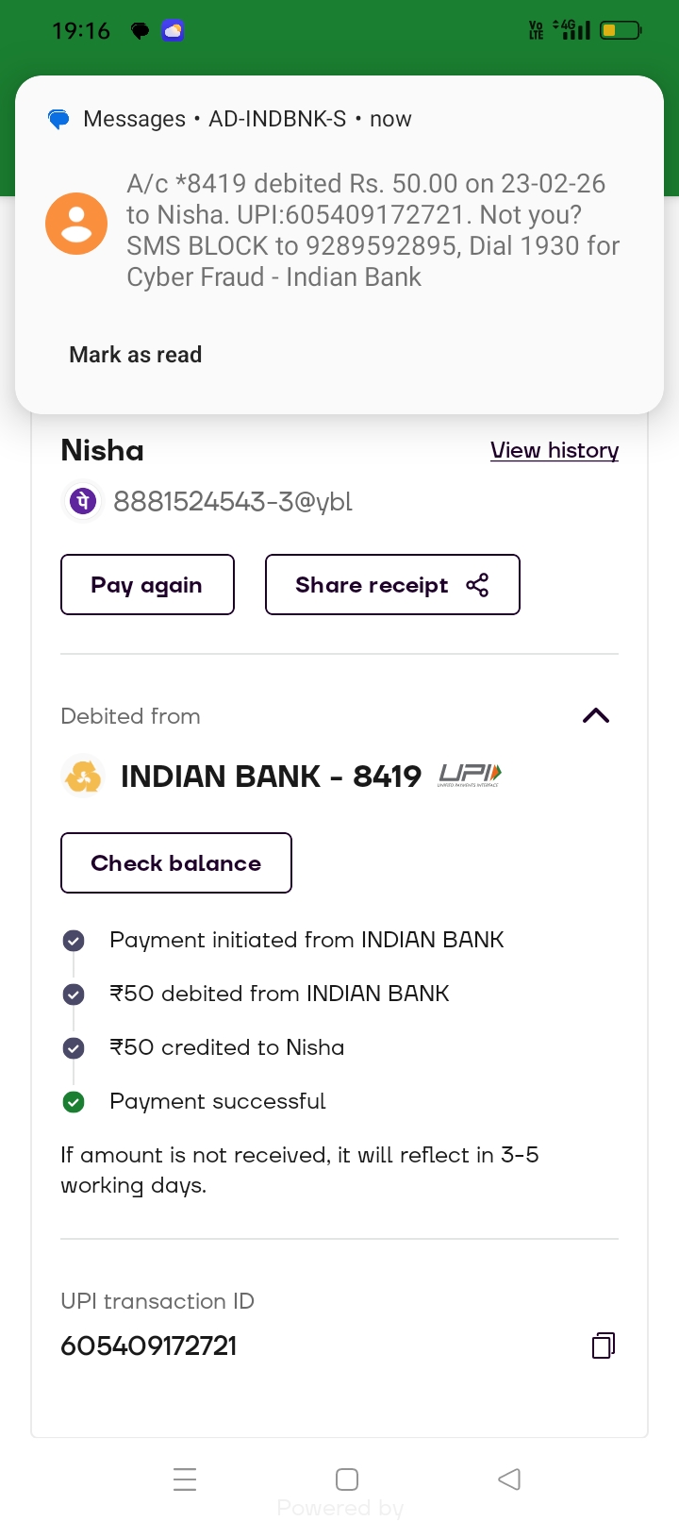This screenshot has height=1521, width=679.
Task: Tap the Indian Bank logo icon
Action: tap(83, 777)
